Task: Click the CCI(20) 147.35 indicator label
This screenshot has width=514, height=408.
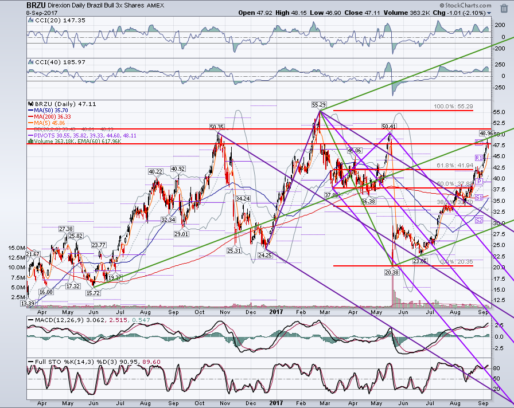Action: (x=60, y=20)
